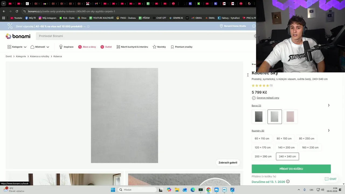Expand size options with the Rozměry arrow
Screen dimensions: 345x194
(x=329, y=130)
